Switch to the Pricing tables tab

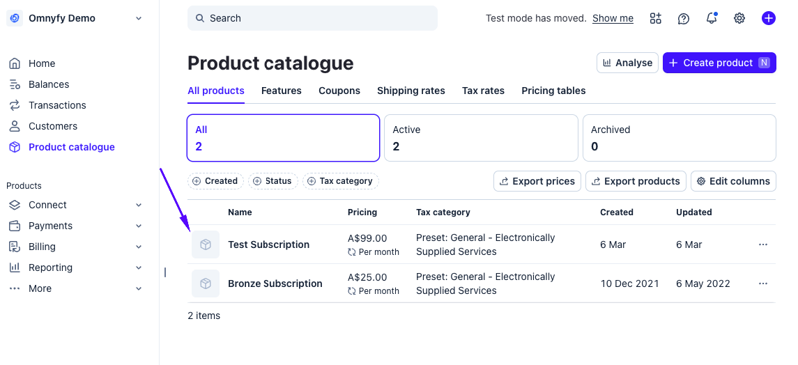(x=553, y=91)
